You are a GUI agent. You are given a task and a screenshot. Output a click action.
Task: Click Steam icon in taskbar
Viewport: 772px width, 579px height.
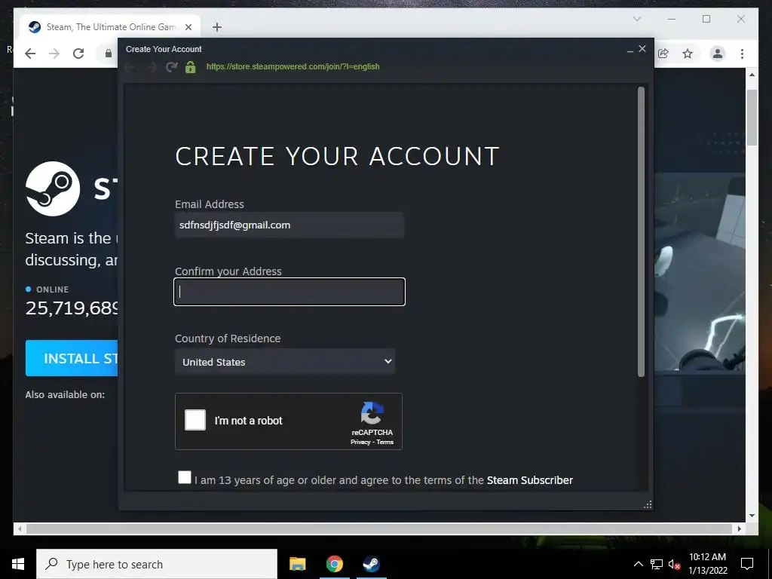click(x=371, y=564)
